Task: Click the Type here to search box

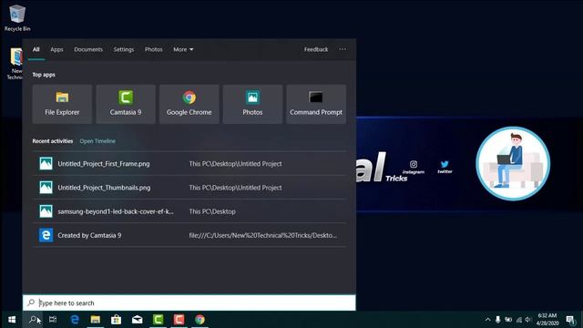Action: coord(189,302)
